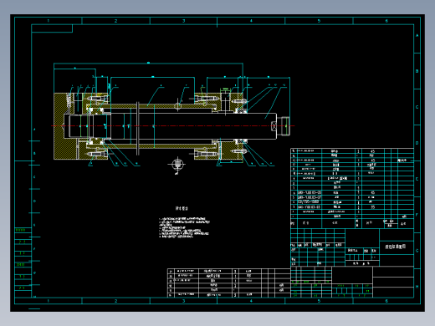Click zone letter "D" on right border
Viewport: 435px width, 326px height.
pyautogui.click(x=417, y=143)
